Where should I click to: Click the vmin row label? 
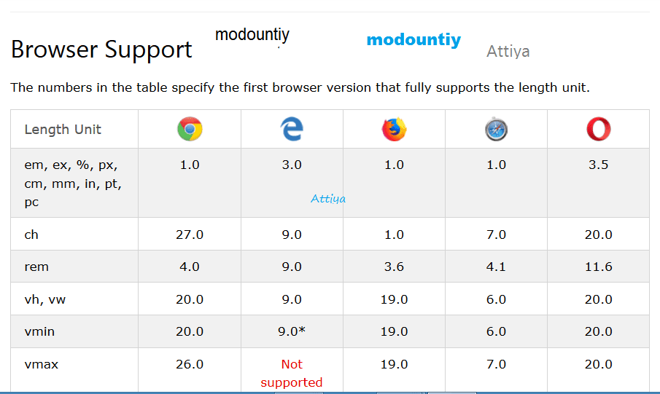(x=39, y=331)
